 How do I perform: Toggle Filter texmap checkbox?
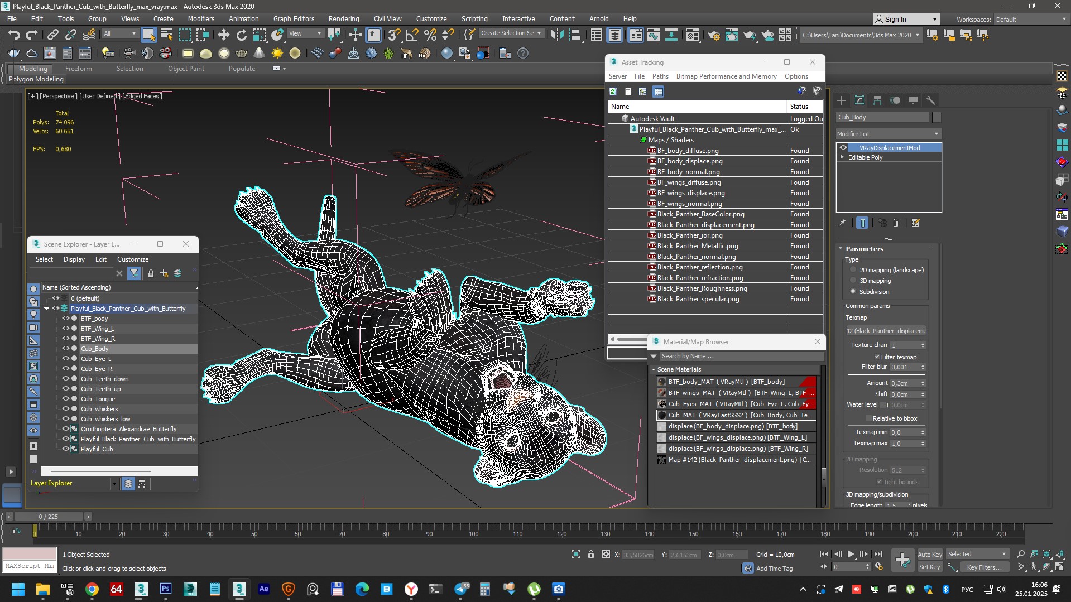tap(877, 357)
